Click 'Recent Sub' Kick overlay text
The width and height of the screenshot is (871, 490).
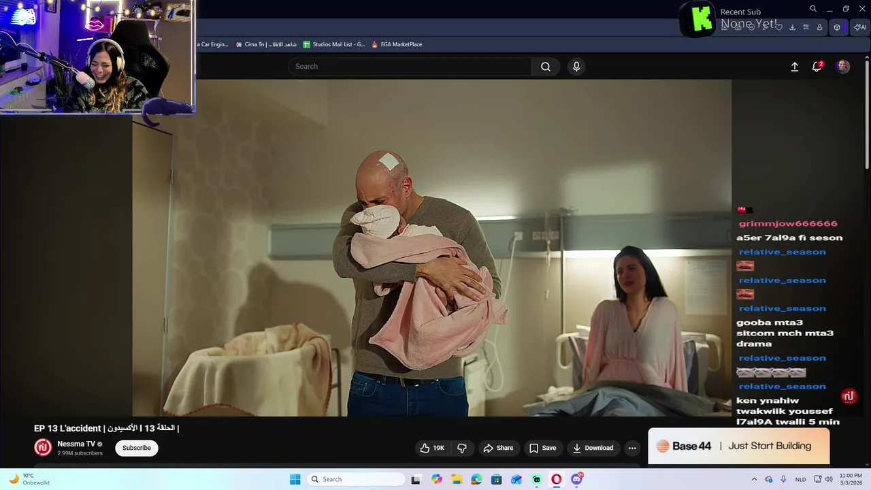740,12
